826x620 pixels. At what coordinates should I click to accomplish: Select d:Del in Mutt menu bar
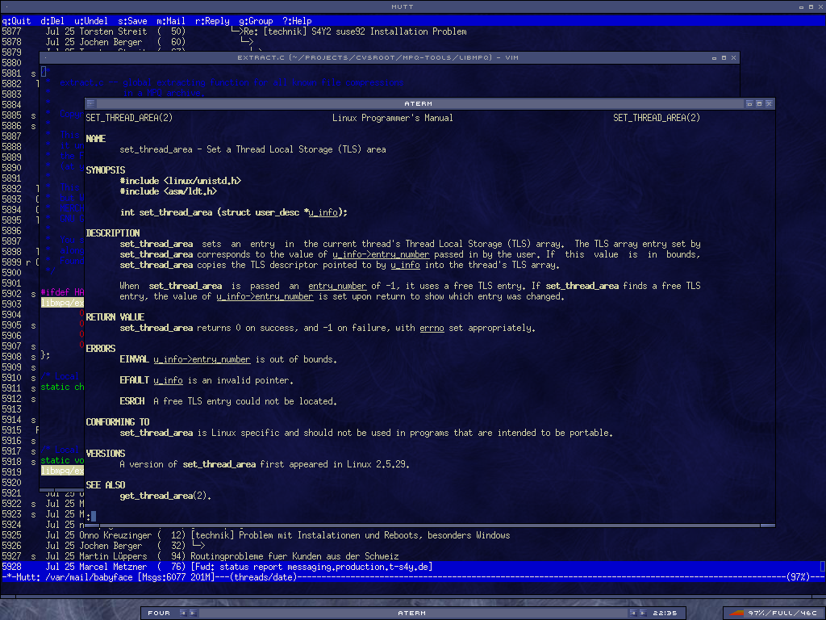52,21
